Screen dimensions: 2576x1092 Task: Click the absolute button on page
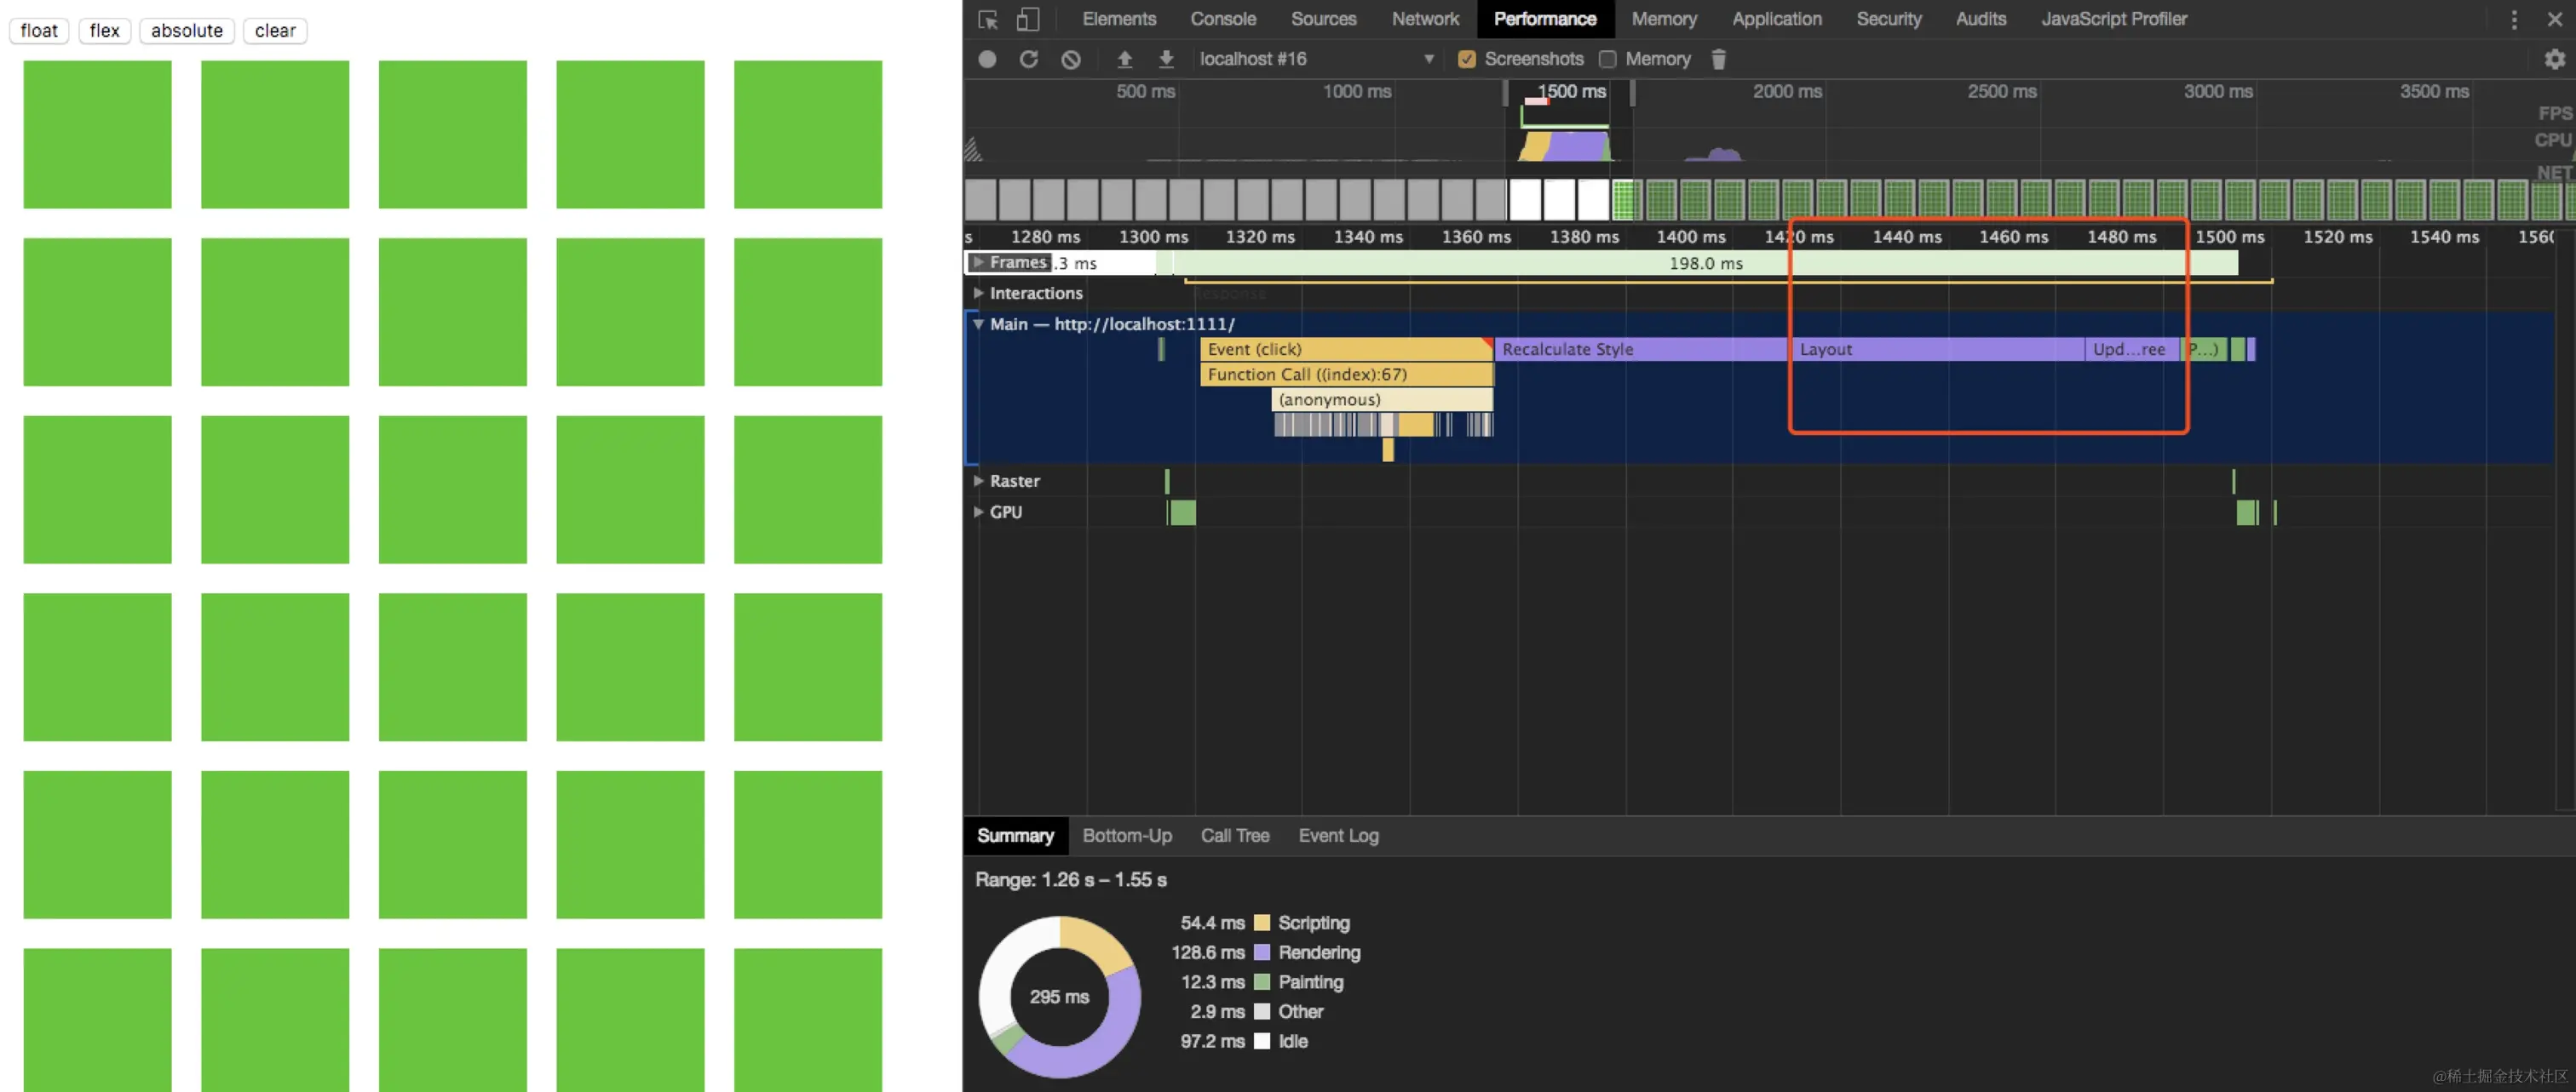[x=187, y=31]
